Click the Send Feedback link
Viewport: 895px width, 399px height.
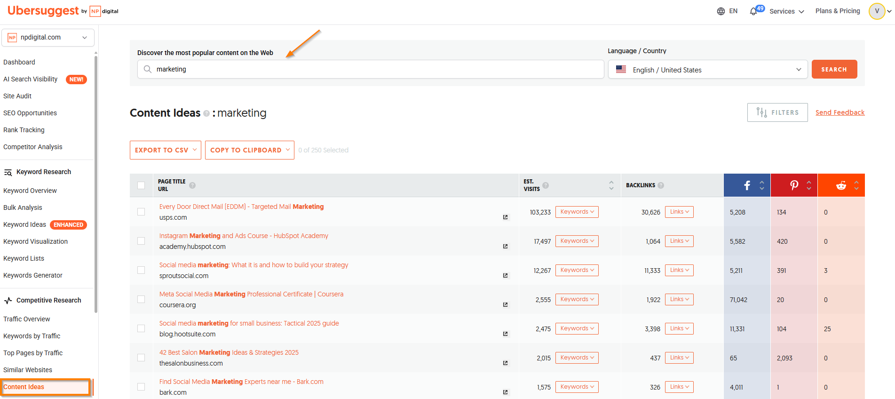click(x=840, y=112)
